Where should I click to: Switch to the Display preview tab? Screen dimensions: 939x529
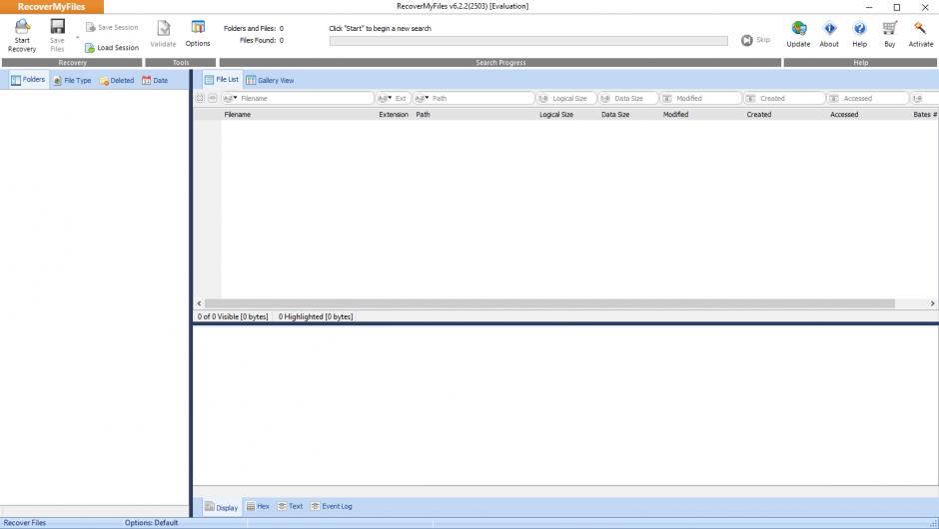[x=222, y=507]
